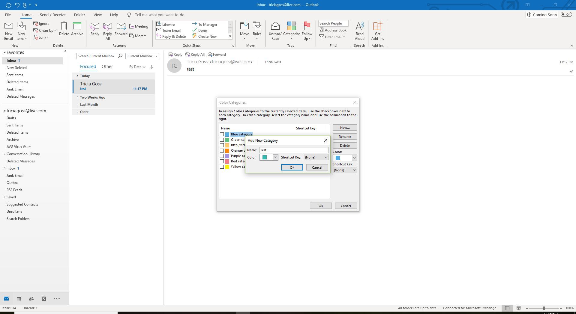Open the Help ribbon tab
This screenshot has width=576, height=314.
click(114, 15)
